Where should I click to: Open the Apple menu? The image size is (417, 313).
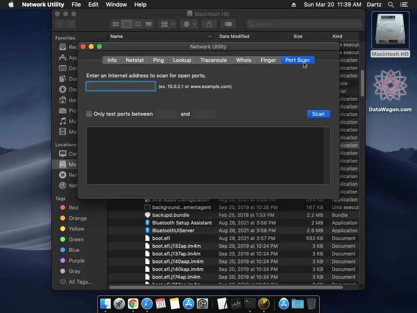coord(11,4)
